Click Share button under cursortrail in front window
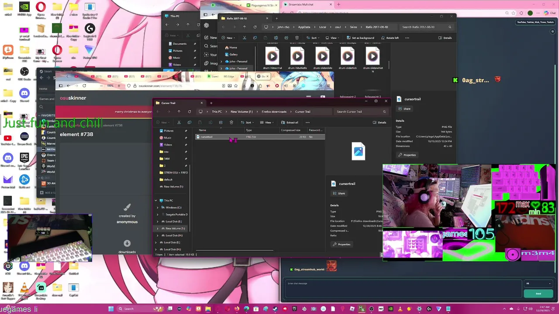 coord(339,194)
